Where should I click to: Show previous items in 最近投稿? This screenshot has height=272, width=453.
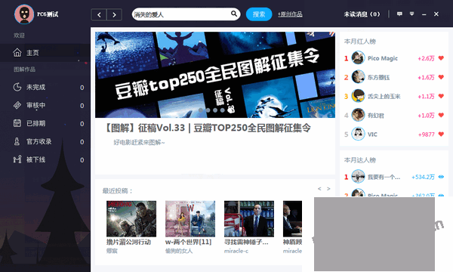point(319,189)
